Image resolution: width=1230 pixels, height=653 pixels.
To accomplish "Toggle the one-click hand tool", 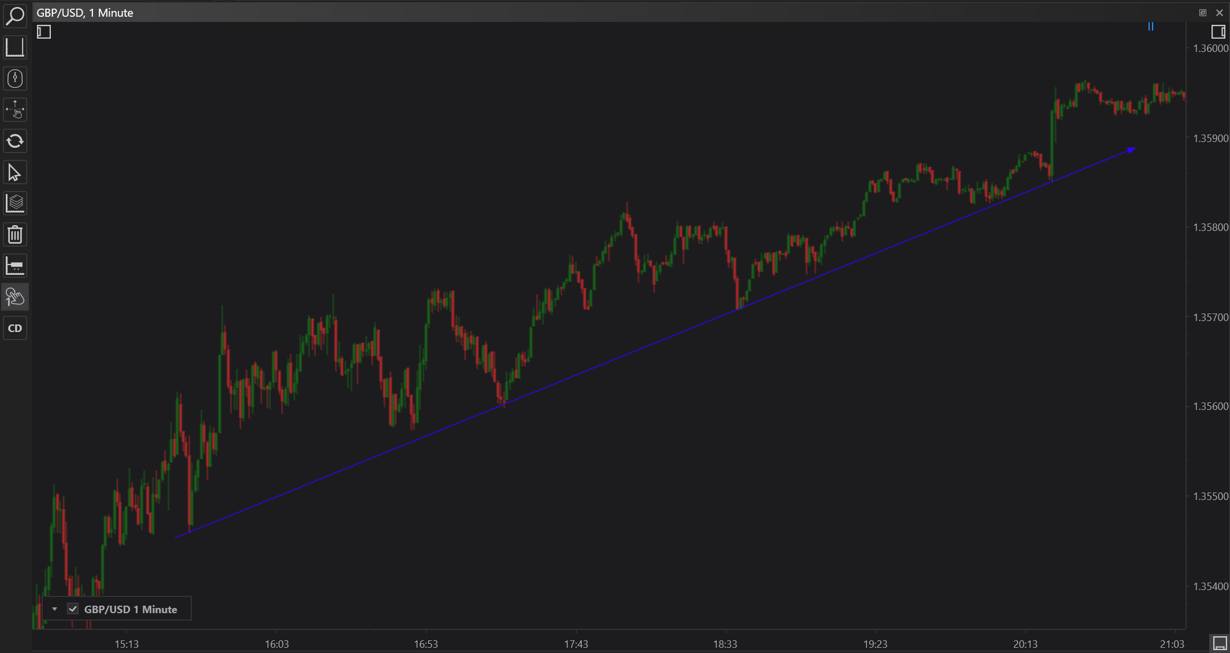I will click(x=14, y=297).
